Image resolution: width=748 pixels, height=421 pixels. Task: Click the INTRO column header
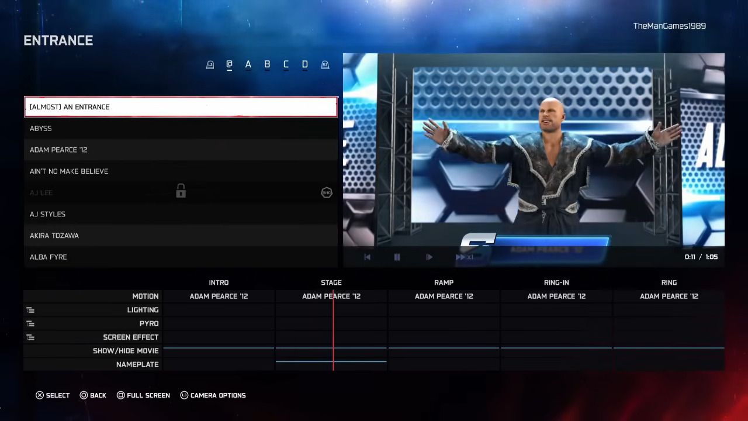[x=219, y=282]
